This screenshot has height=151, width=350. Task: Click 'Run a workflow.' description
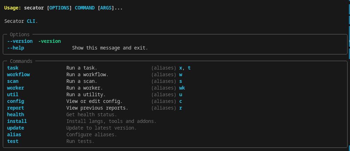click(87, 74)
